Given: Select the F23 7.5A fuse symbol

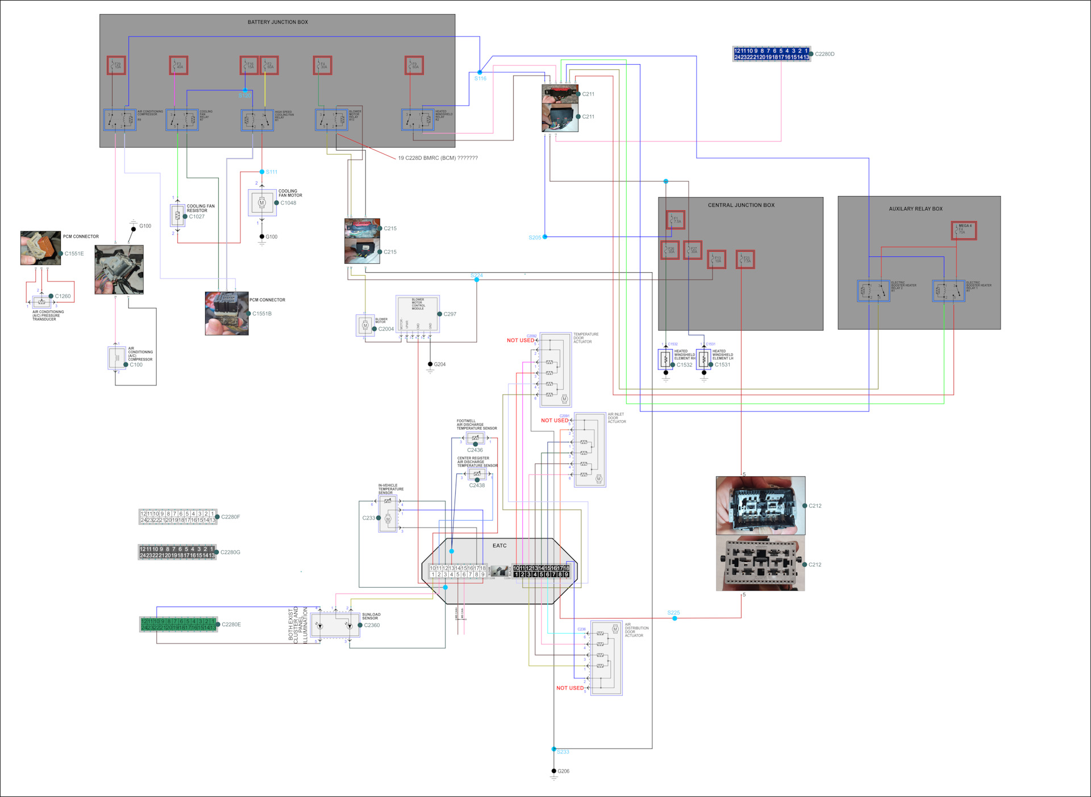Looking at the screenshot, I should 746,259.
